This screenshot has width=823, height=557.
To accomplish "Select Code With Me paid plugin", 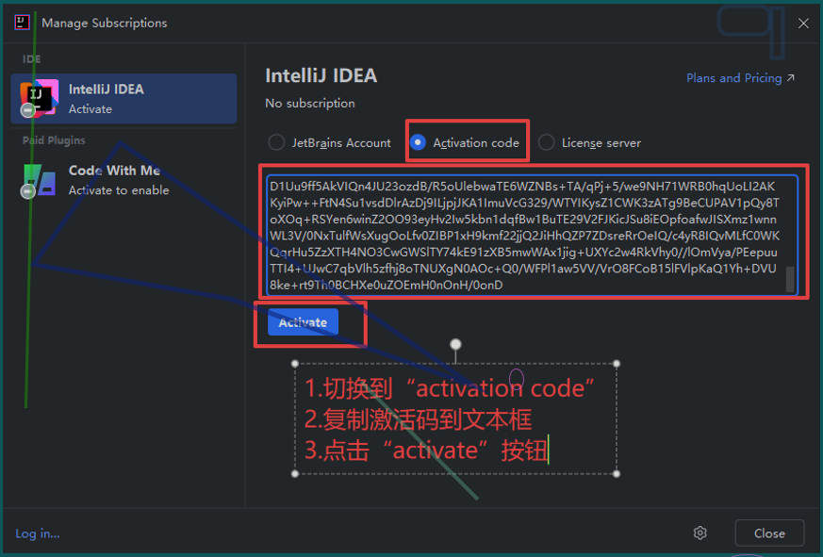I will coord(123,180).
